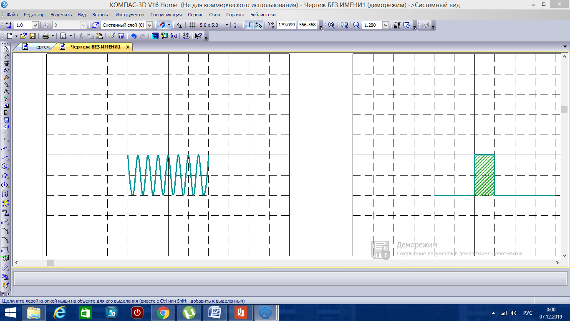Viewport: 570px width, 321px height.
Task: Select the Rectangle tool in left toolbar
Action: tap(5, 249)
